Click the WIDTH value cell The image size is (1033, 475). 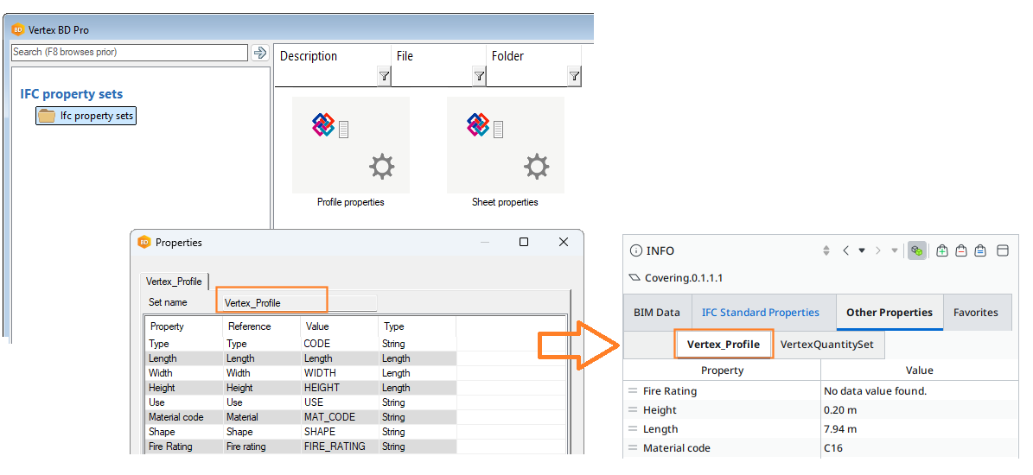coord(339,373)
